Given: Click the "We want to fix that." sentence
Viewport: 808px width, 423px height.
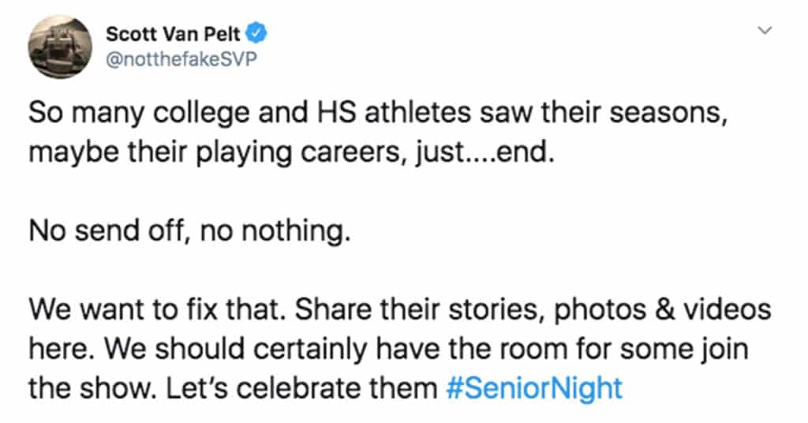Looking at the screenshot, I should [157, 309].
